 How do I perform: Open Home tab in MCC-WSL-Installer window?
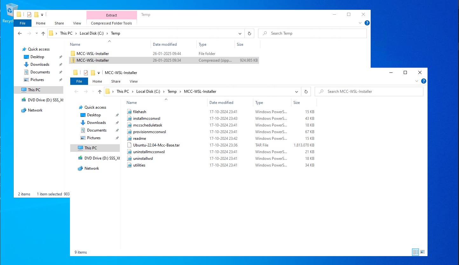(97, 81)
